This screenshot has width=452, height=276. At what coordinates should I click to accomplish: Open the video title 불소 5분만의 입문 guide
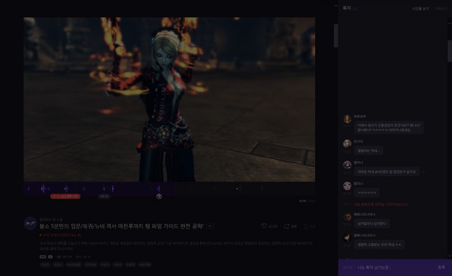(121, 226)
